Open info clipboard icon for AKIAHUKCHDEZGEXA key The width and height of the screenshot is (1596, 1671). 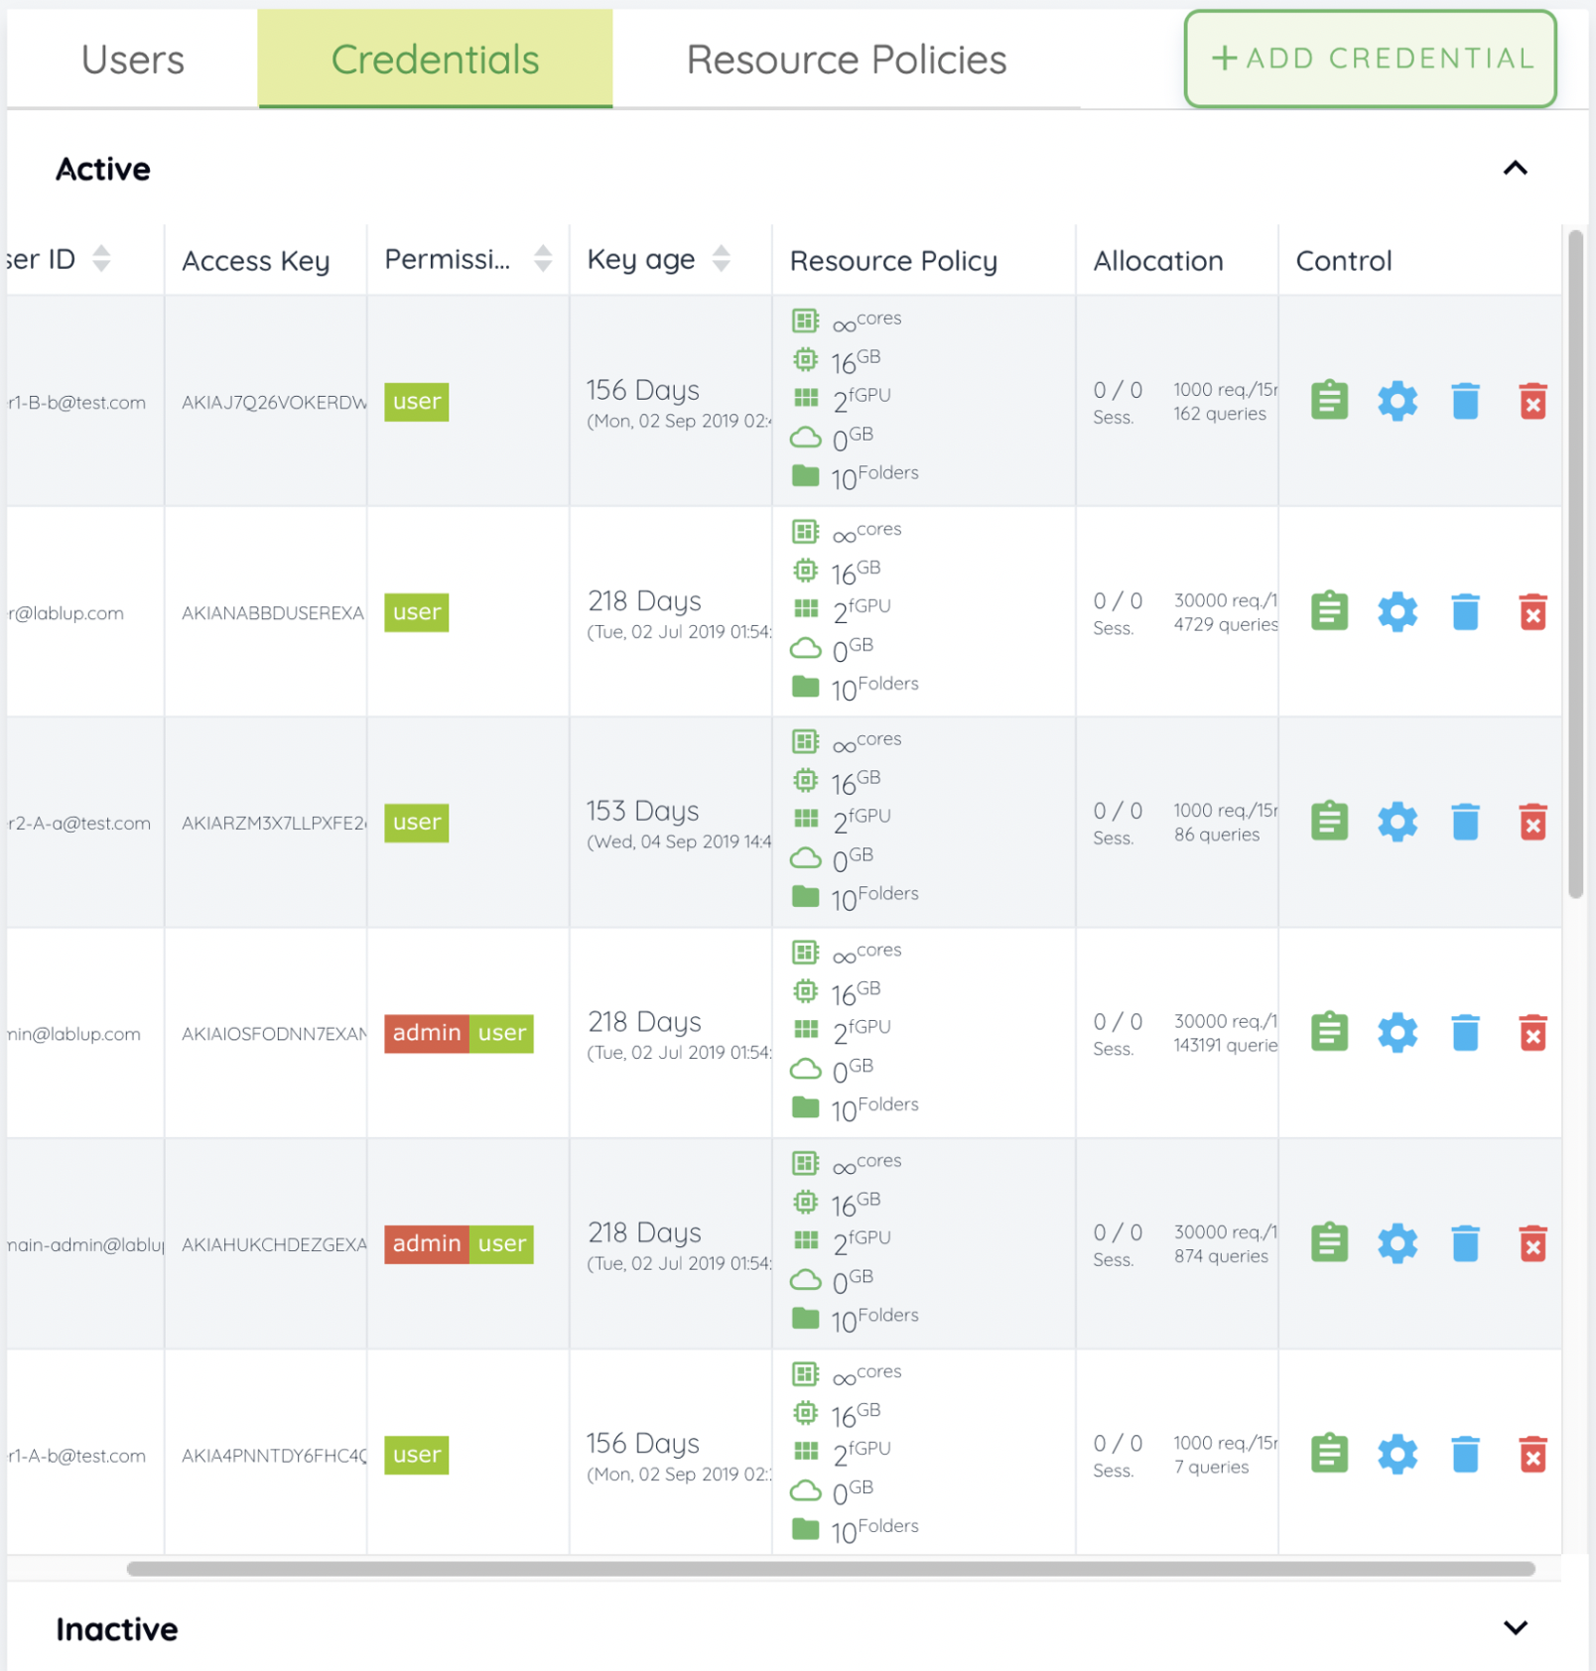[x=1329, y=1242]
